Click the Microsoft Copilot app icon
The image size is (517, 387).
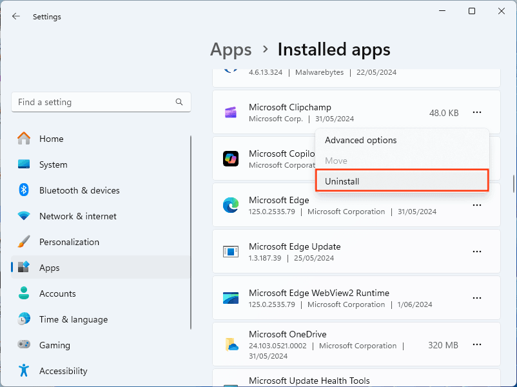click(231, 159)
